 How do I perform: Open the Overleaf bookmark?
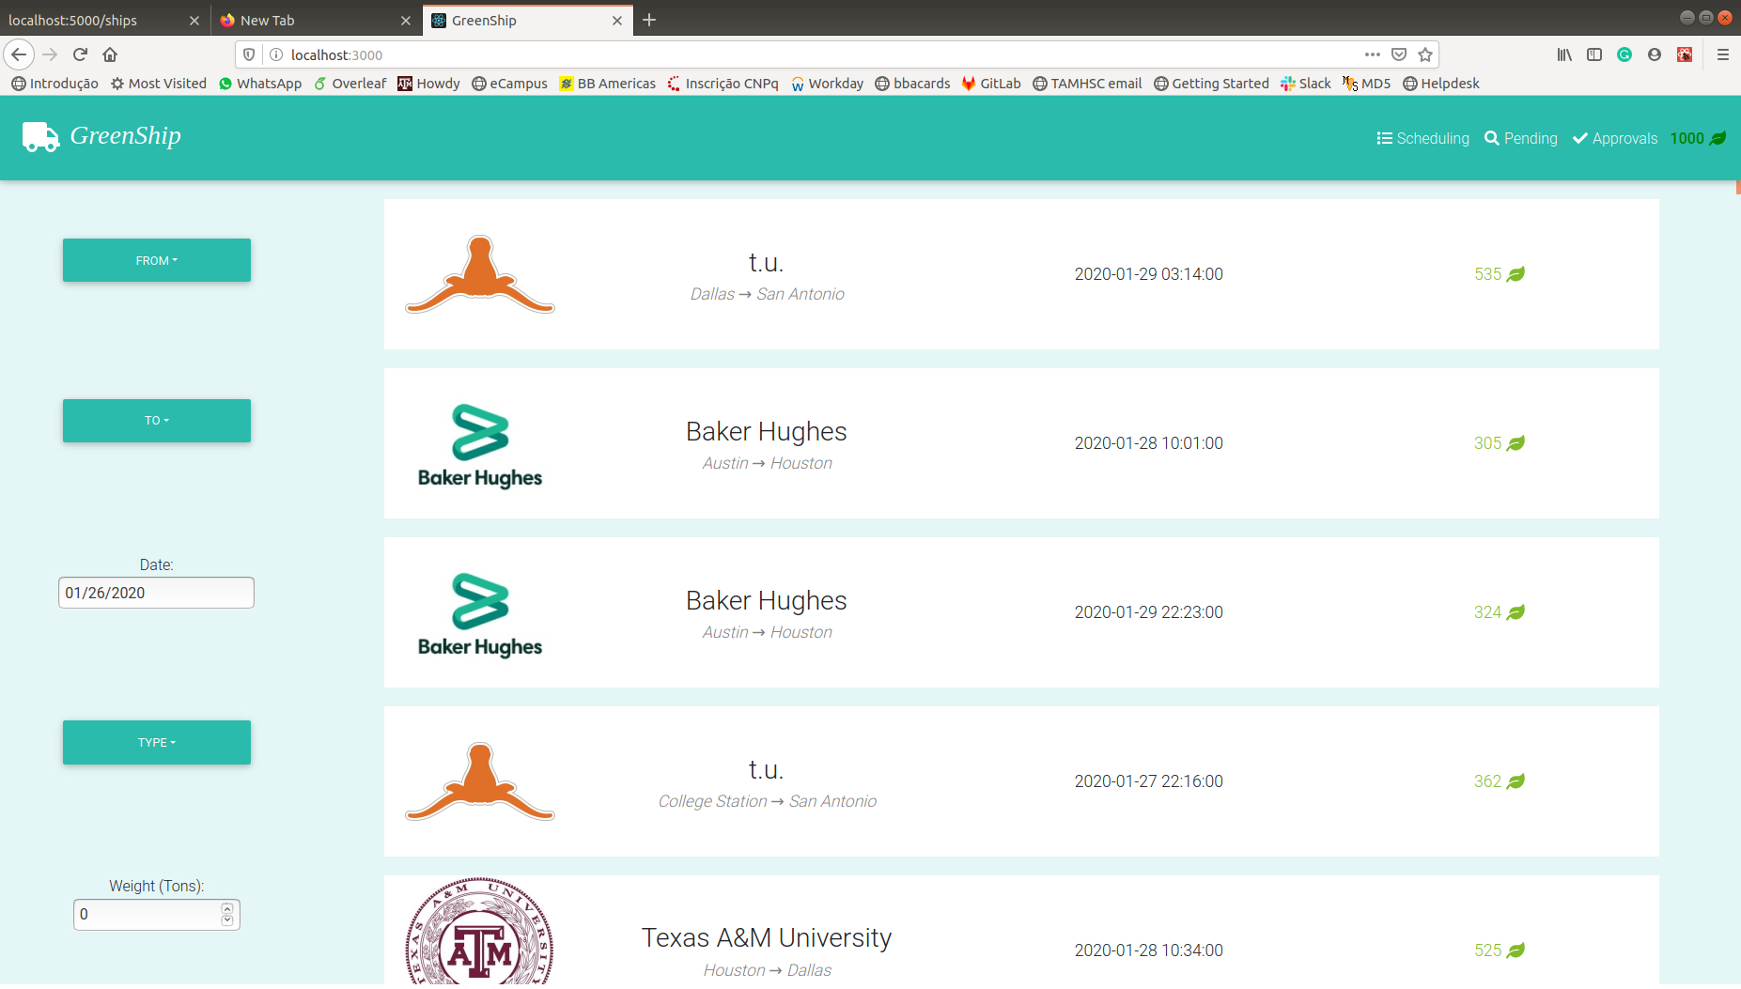pos(350,84)
